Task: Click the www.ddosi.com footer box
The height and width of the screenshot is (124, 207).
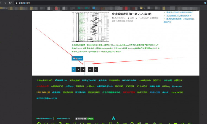Action: [63, 118]
